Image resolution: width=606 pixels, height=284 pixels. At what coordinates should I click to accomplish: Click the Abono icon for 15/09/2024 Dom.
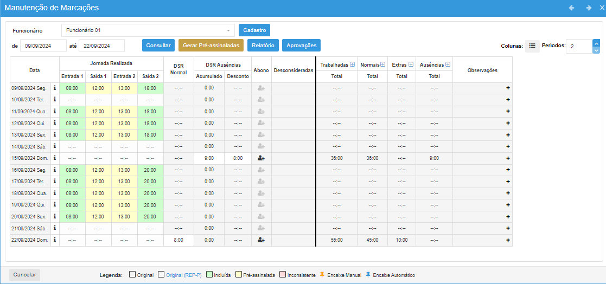pos(261,158)
